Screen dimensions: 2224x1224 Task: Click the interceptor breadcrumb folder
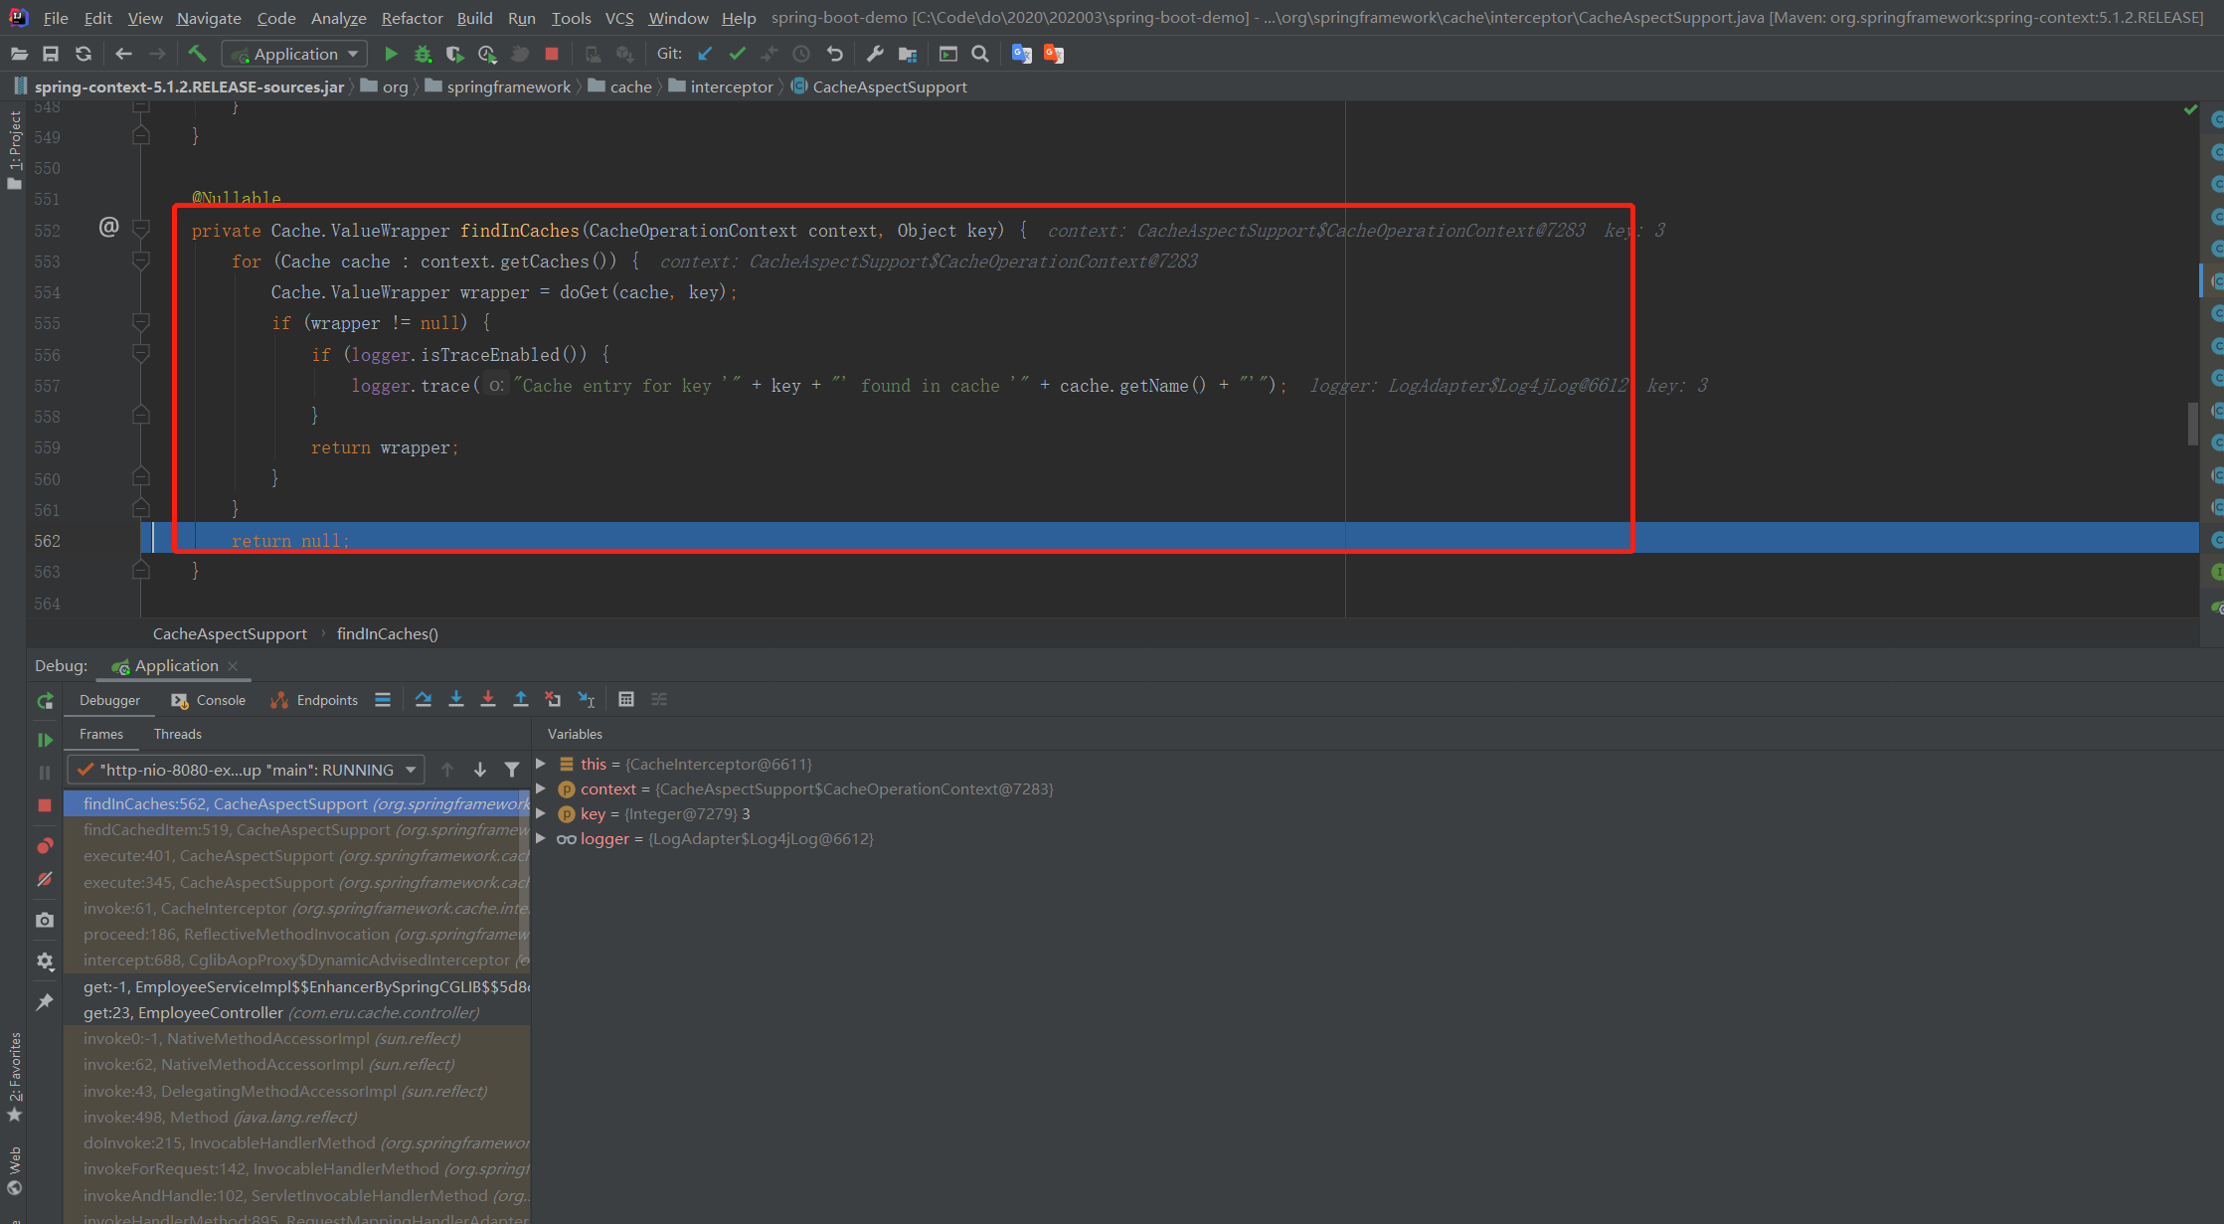tap(731, 87)
